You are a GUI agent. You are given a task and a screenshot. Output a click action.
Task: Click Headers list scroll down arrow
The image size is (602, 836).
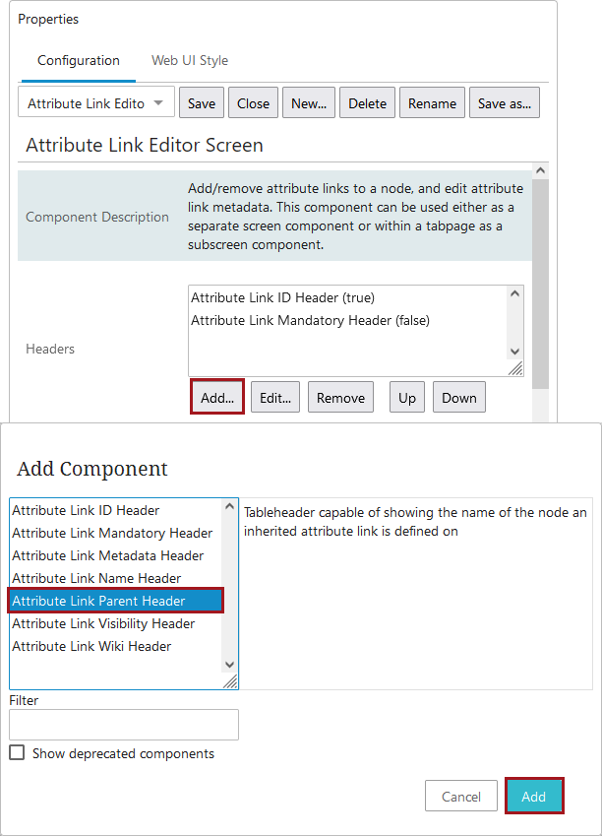(514, 352)
